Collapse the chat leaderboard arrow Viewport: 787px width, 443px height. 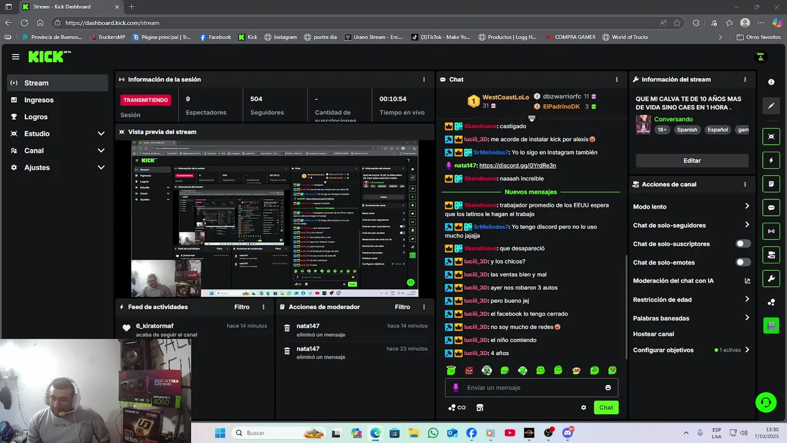click(532, 118)
